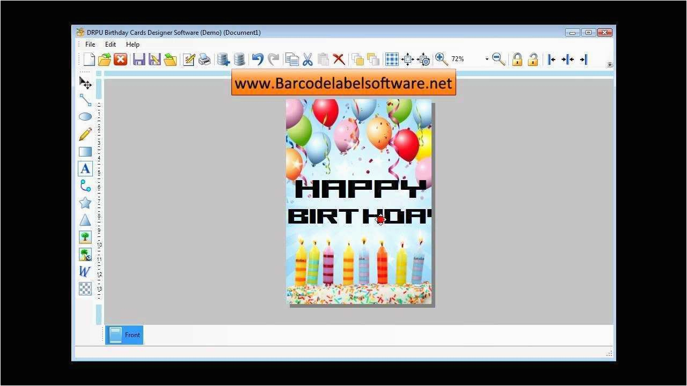Open a file using the folder icon

pyautogui.click(x=105, y=59)
